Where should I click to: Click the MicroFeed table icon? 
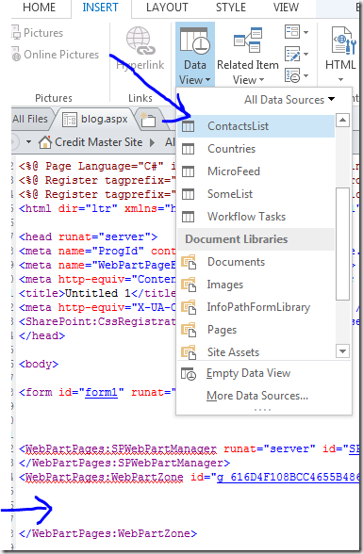(188, 171)
